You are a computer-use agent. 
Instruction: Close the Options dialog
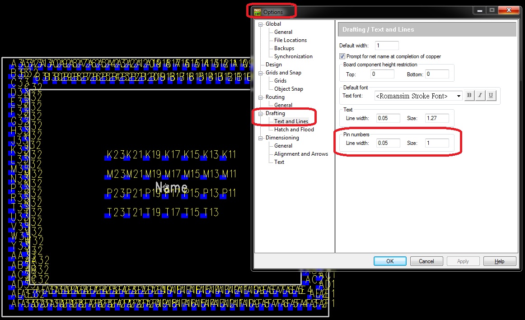point(509,10)
